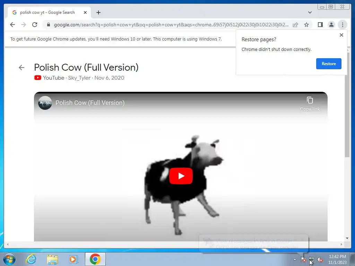Viewport: 355px width, 266px height.
Task: Click the Restore button
Action: point(329,64)
